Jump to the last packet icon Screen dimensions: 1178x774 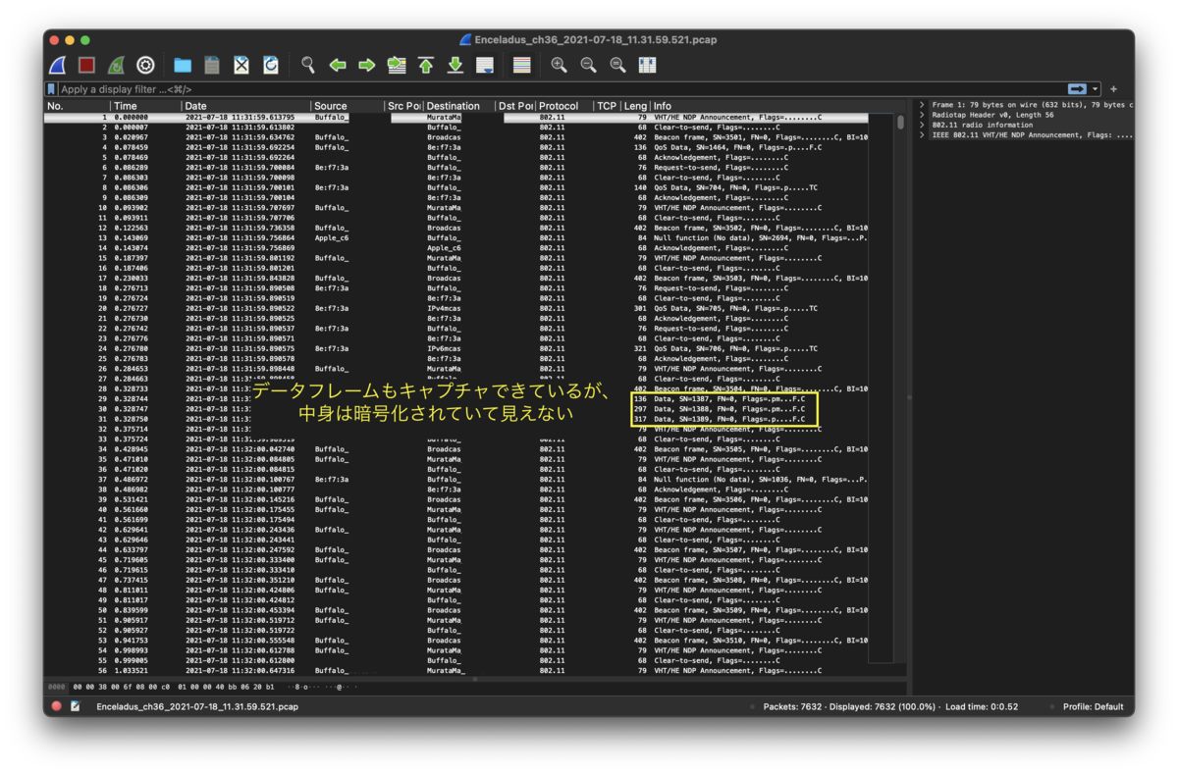tap(455, 66)
